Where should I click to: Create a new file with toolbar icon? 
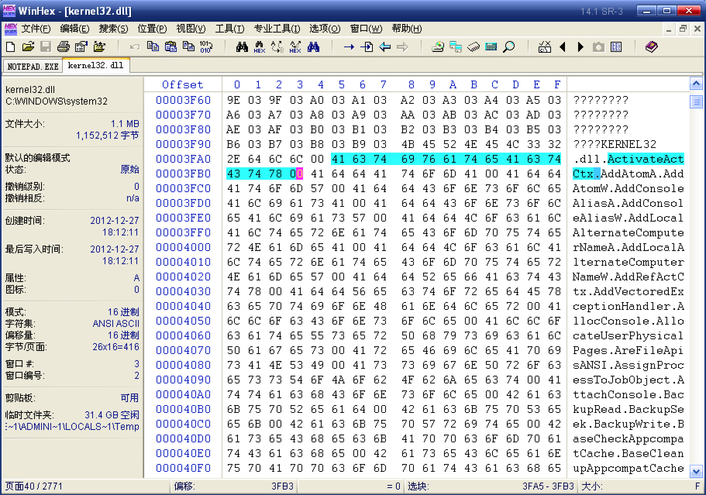coord(11,47)
